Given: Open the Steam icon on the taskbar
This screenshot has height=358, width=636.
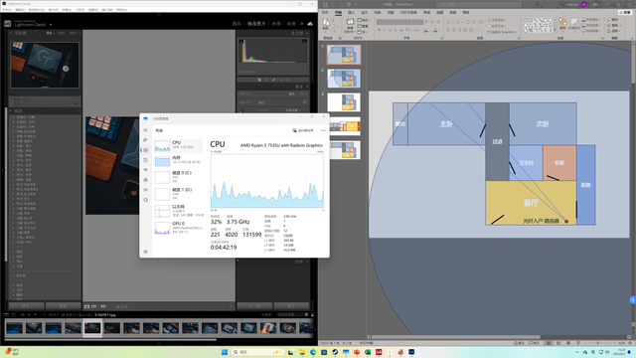Looking at the screenshot, I should tap(335, 352).
